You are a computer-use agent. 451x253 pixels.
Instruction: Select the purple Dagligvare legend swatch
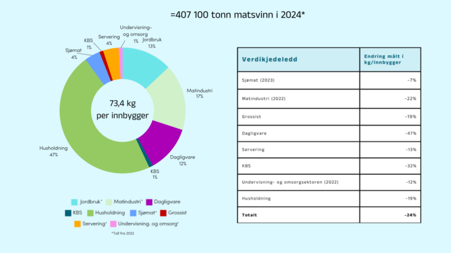point(149,203)
